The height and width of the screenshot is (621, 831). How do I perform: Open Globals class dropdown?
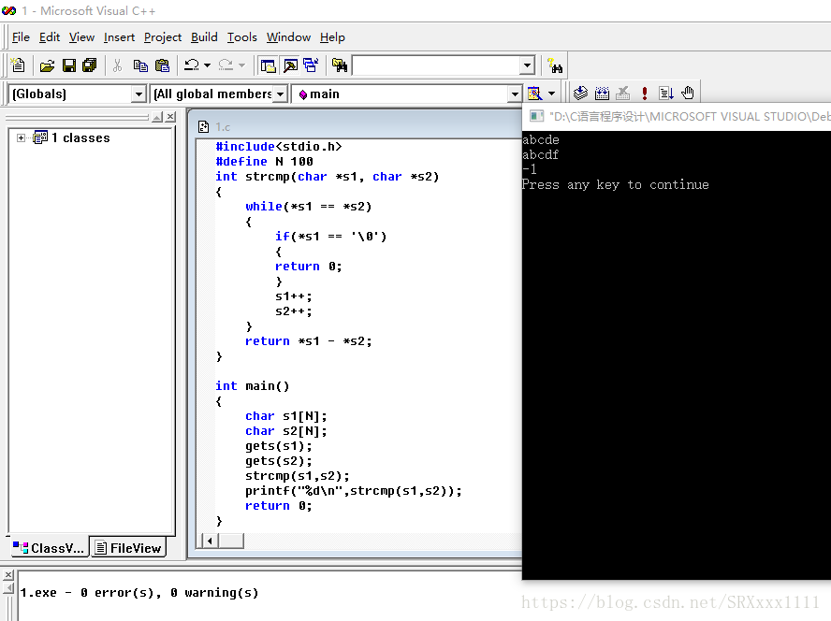[x=138, y=94]
